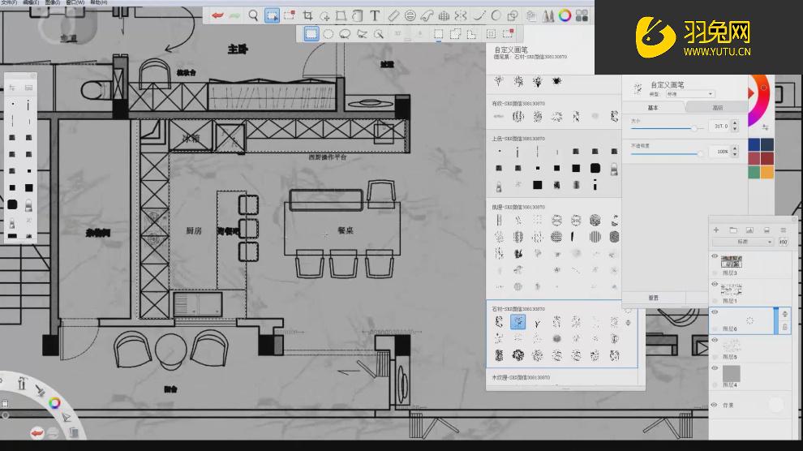Choose Oval selection mode in sub-toolbar
This screenshot has height=451, width=803.
pyautogui.click(x=328, y=34)
